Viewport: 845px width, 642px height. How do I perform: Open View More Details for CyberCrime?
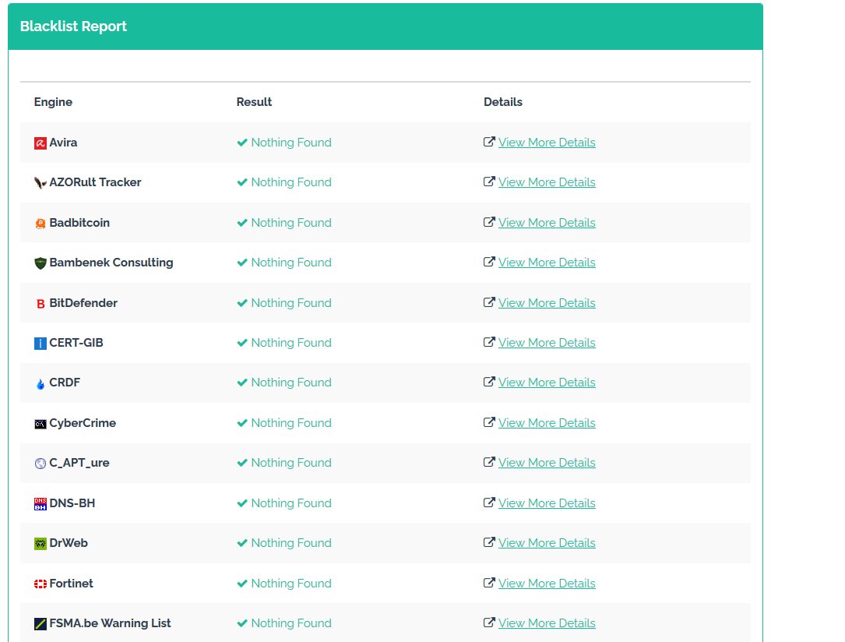click(x=547, y=423)
